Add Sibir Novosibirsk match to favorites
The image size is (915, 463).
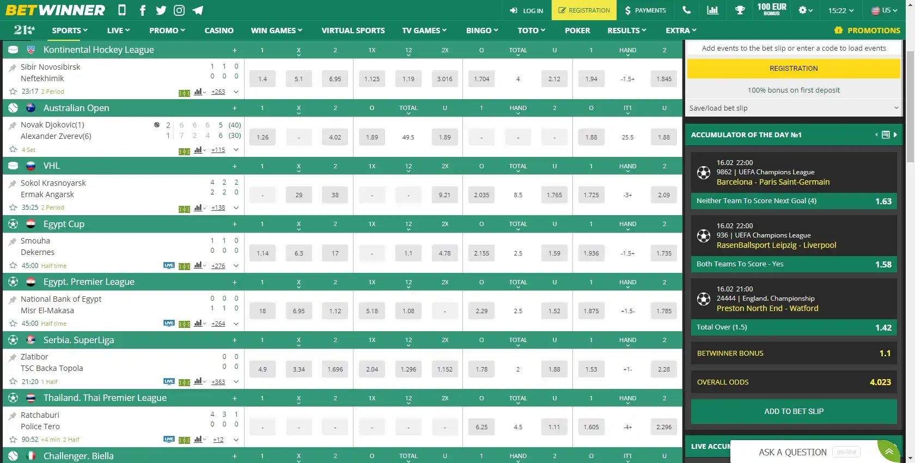[x=14, y=92]
